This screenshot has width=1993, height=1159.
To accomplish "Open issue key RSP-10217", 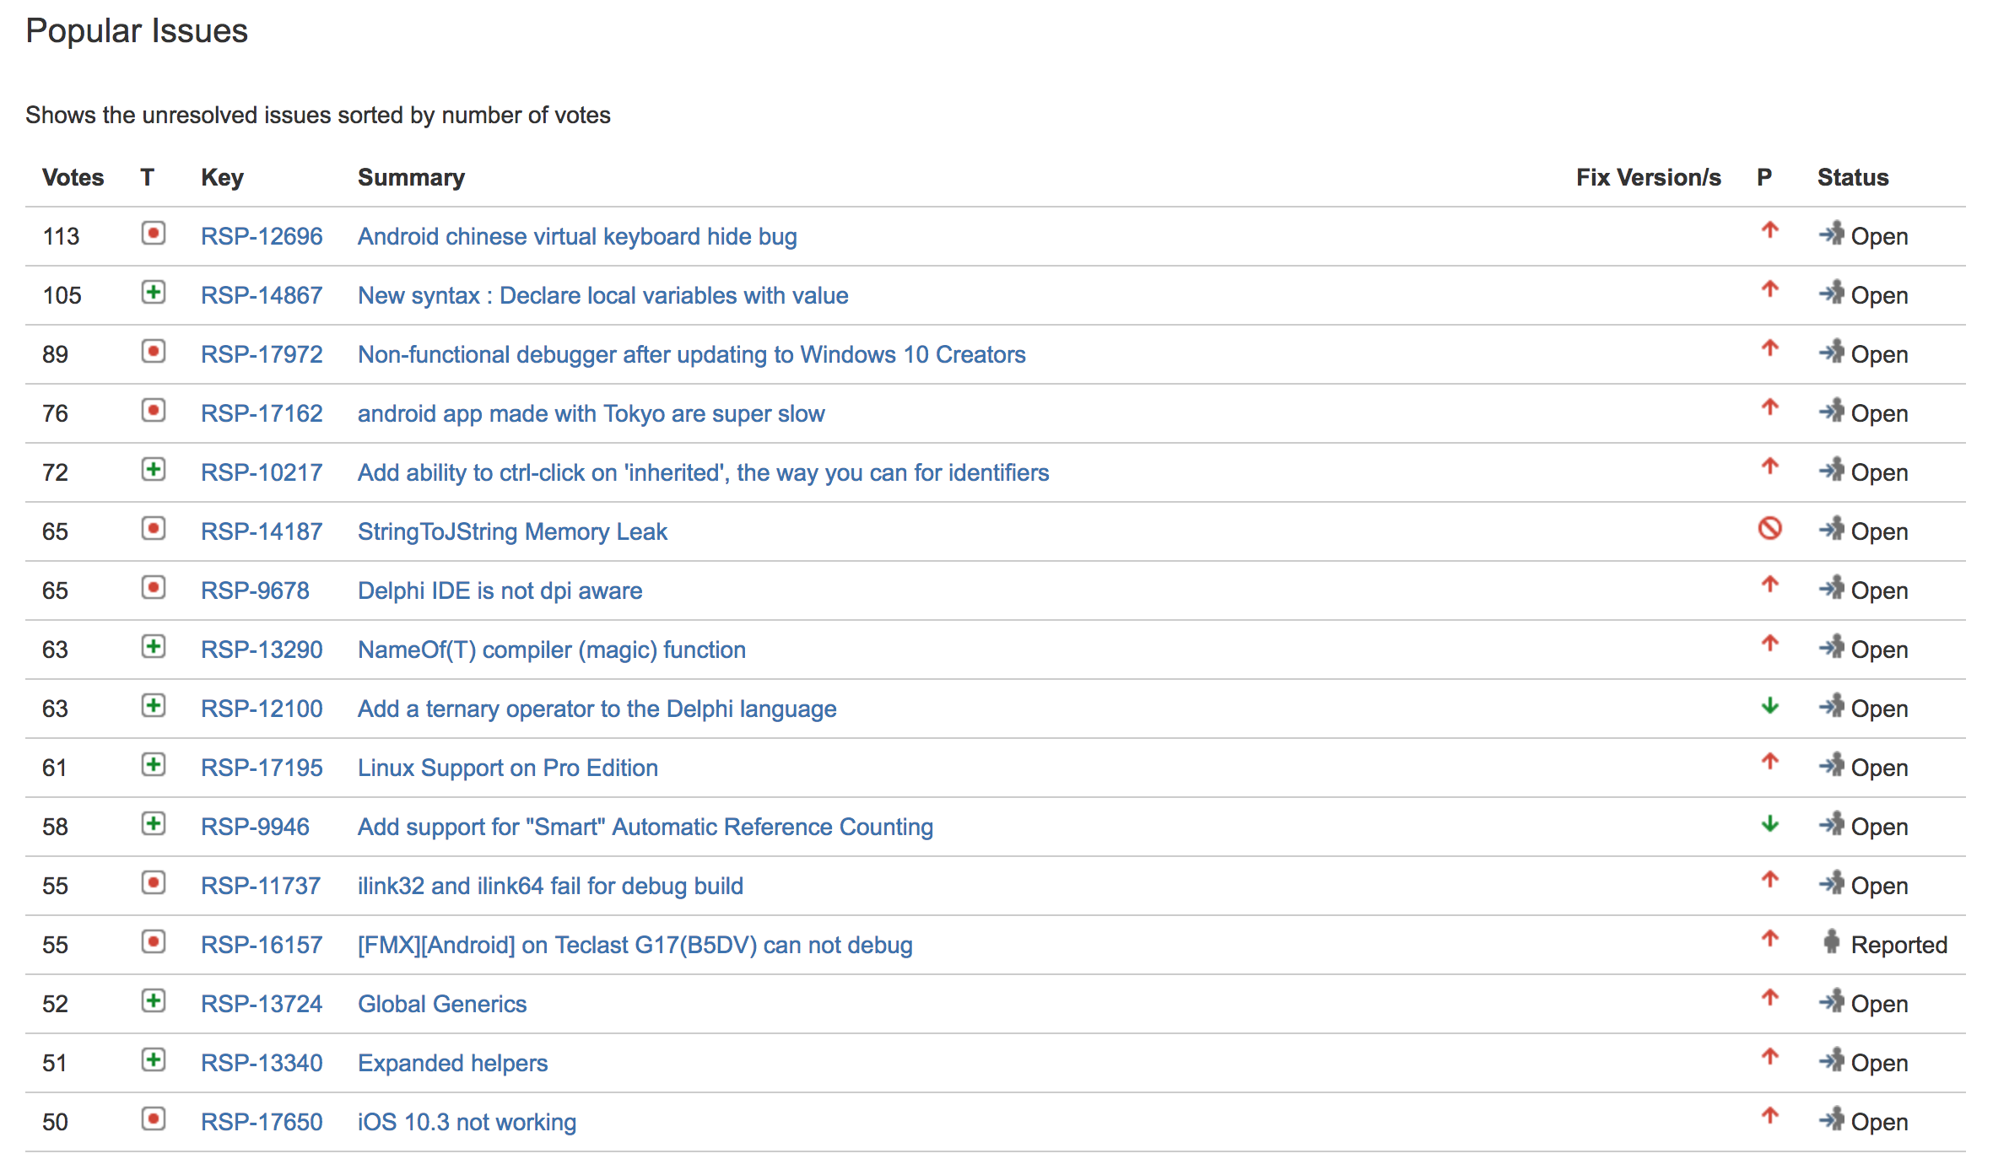I will (262, 472).
